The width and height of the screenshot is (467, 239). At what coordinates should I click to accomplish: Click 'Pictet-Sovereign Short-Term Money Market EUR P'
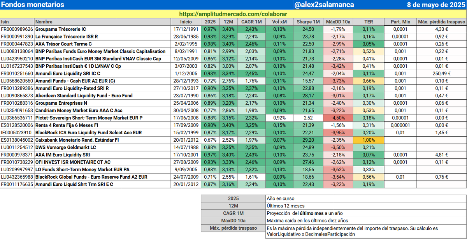89,118
